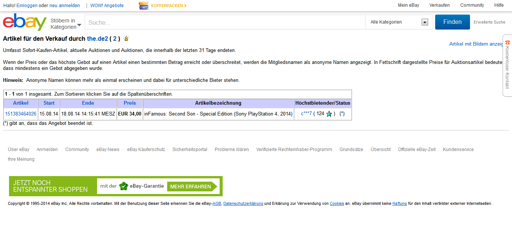Click the green eBay-Garantie badge icon
Viewport: 512px width, 237px height.
pyautogui.click(x=124, y=186)
